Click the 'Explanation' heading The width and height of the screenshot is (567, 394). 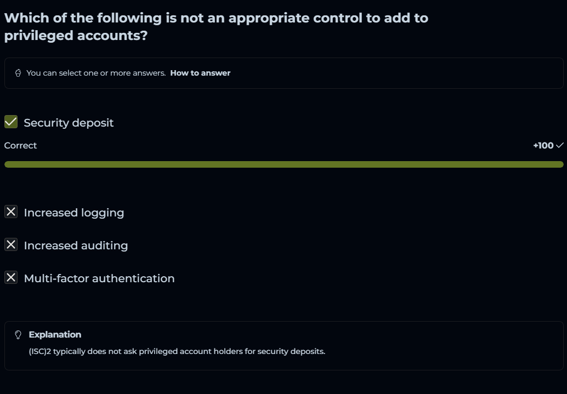tap(55, 334)
